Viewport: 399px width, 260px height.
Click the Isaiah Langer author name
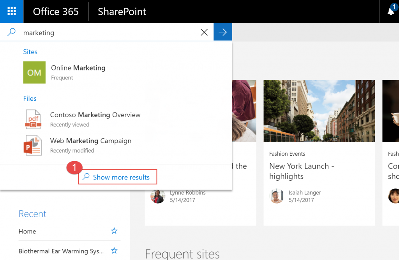pyautogui.click(x=305, y=193)
